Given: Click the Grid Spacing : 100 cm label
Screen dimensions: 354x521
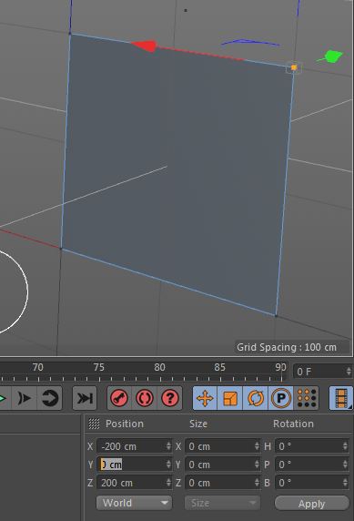Looking at the screenshot, I should [x=287, y=347].
